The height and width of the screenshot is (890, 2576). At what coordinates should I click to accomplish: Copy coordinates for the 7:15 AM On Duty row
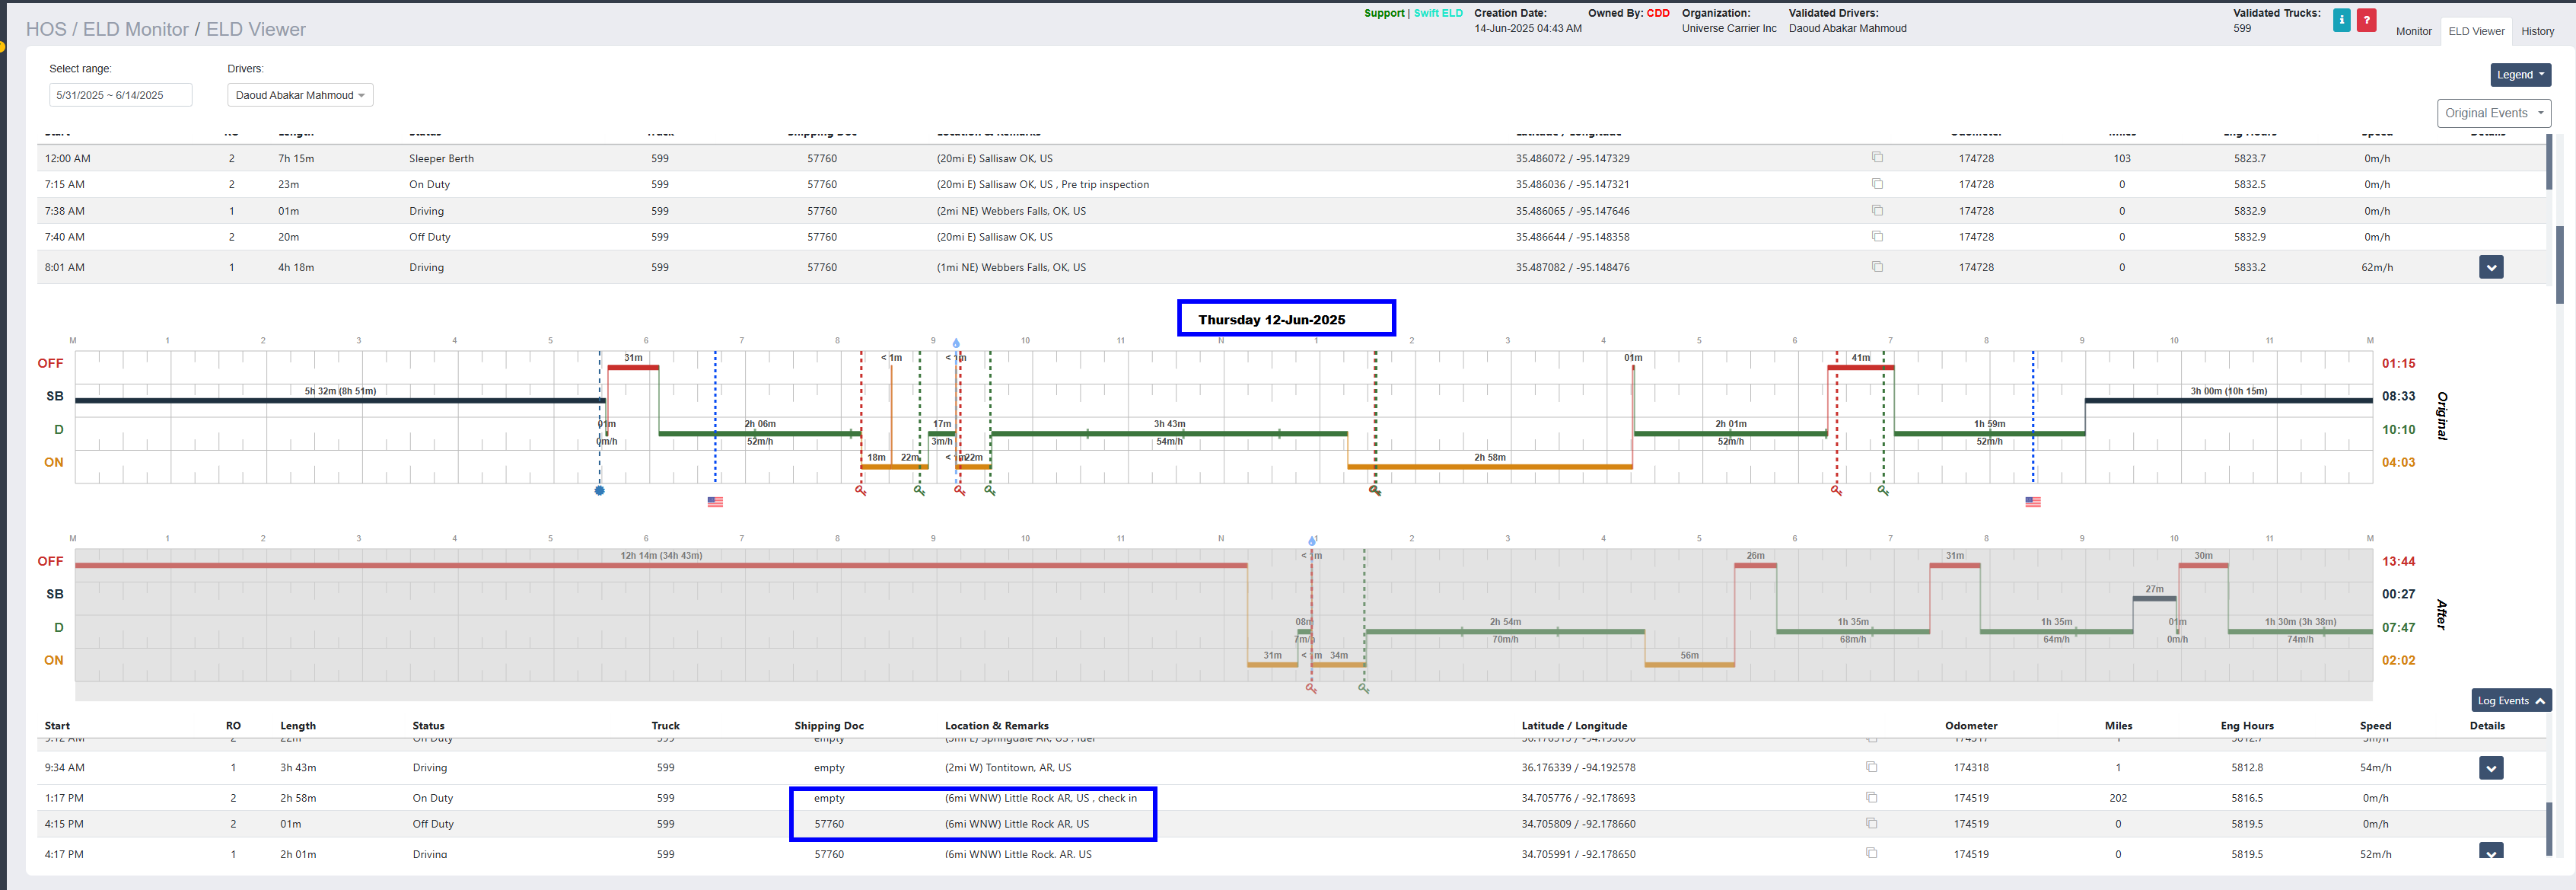coord(1877,184)
